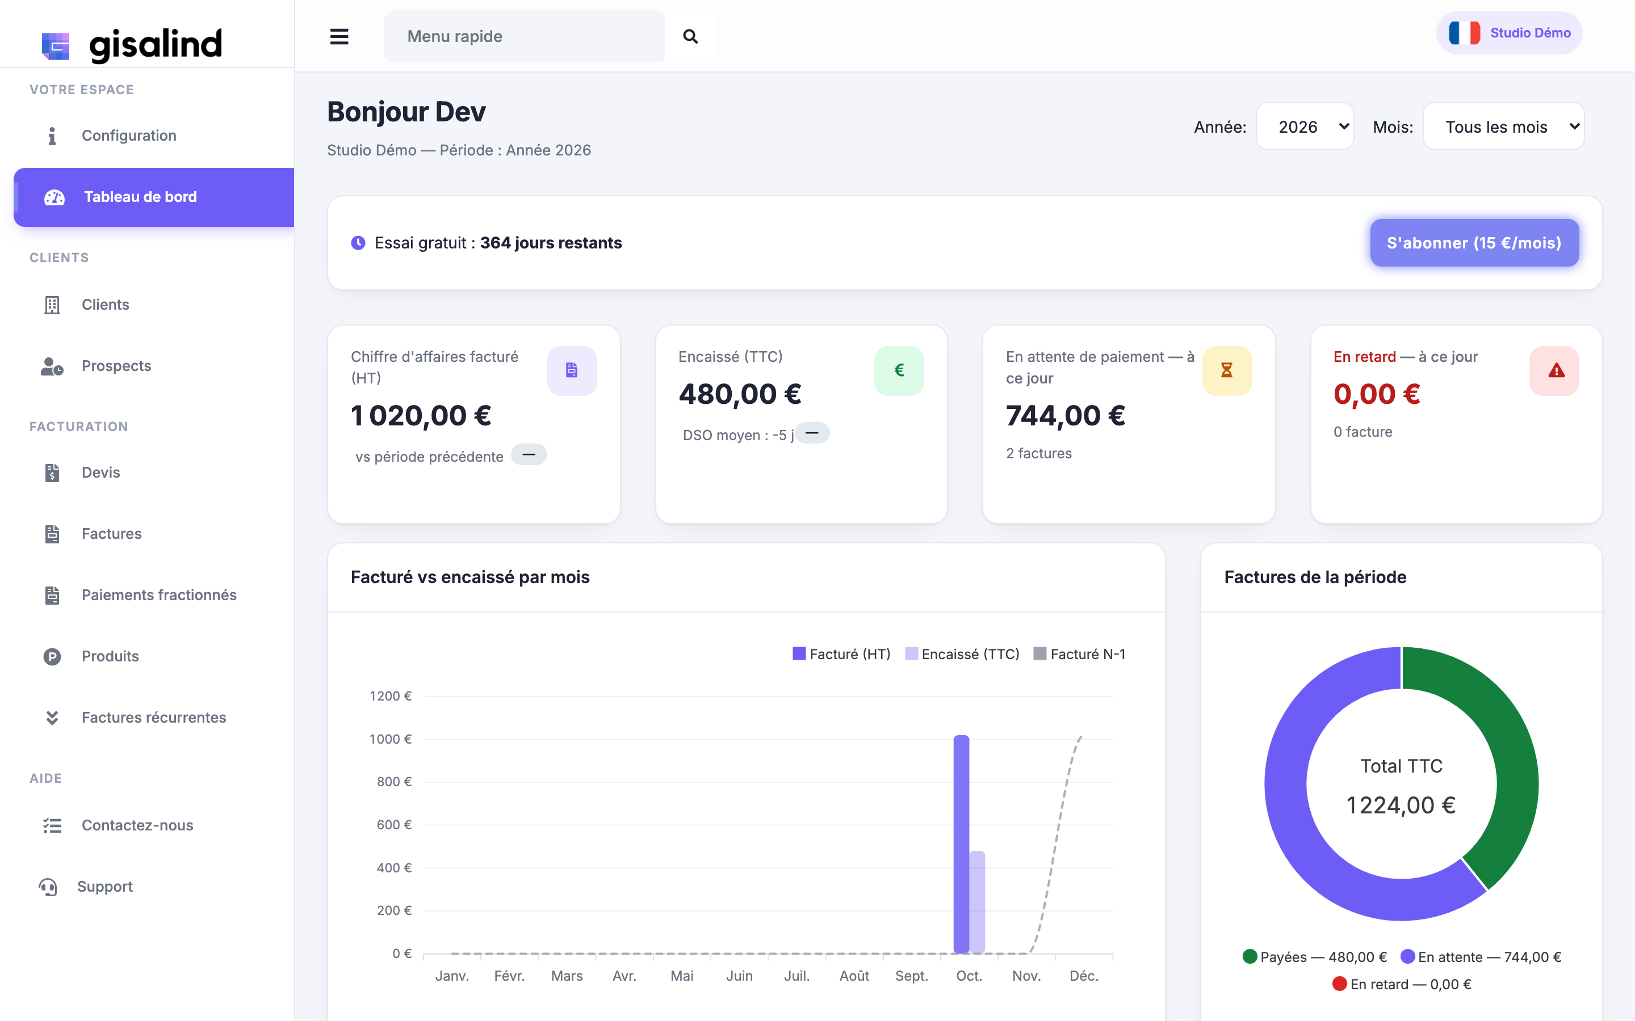Click the Factures document icon
Viewport: 1635px width, 1021px height.
click(x=52, y=534)
